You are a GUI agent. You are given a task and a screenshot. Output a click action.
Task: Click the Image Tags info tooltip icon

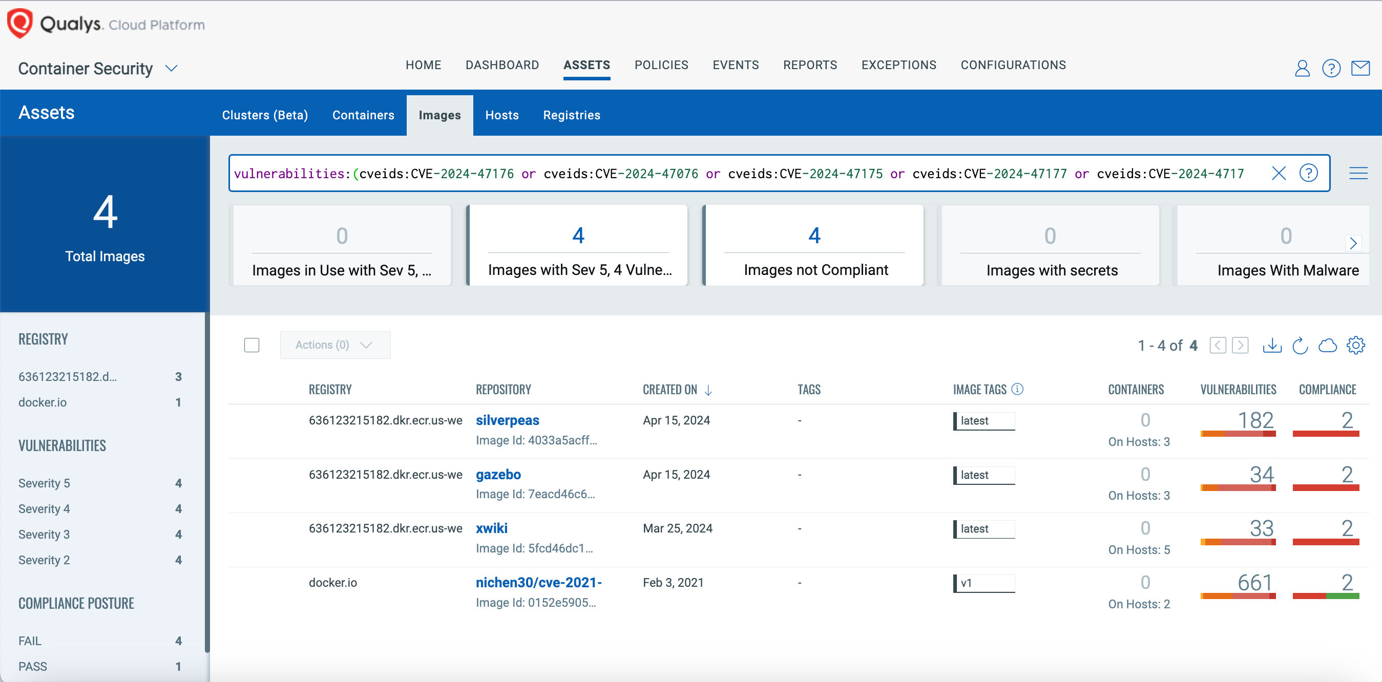click(x=1017, y=389)
